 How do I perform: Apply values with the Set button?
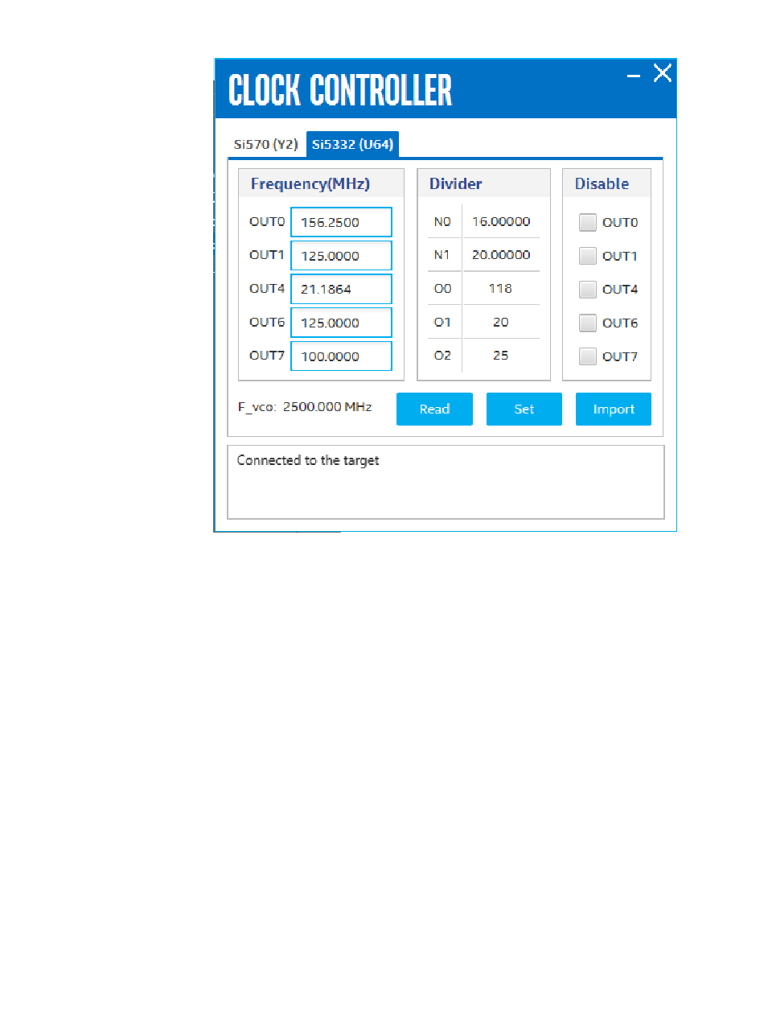pyautogui.click(x=524, y=409)
